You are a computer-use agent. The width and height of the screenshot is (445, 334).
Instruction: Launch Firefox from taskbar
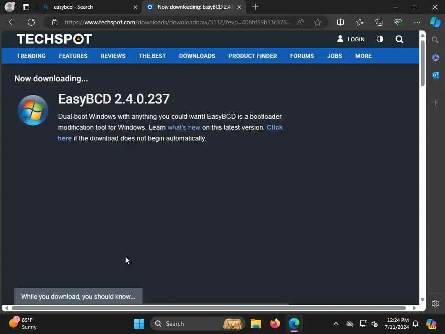coord(275,324)
